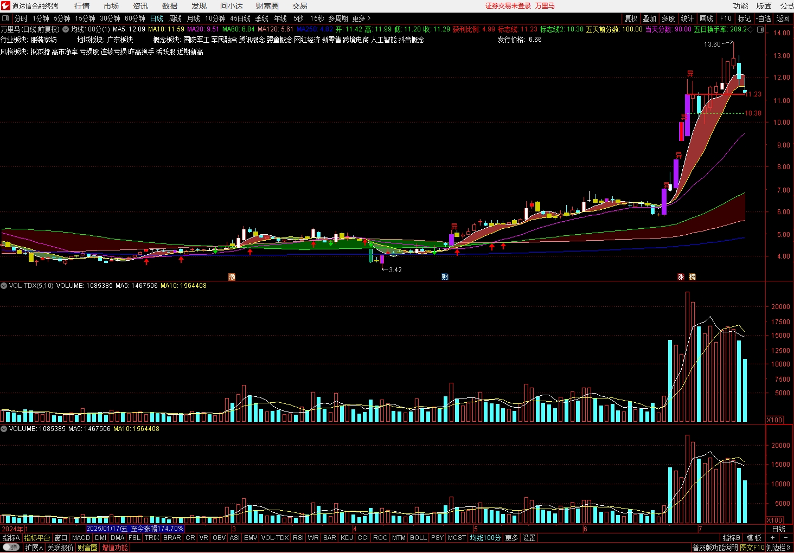Toggle the left panel icon beside 分时

click(5, 18)
